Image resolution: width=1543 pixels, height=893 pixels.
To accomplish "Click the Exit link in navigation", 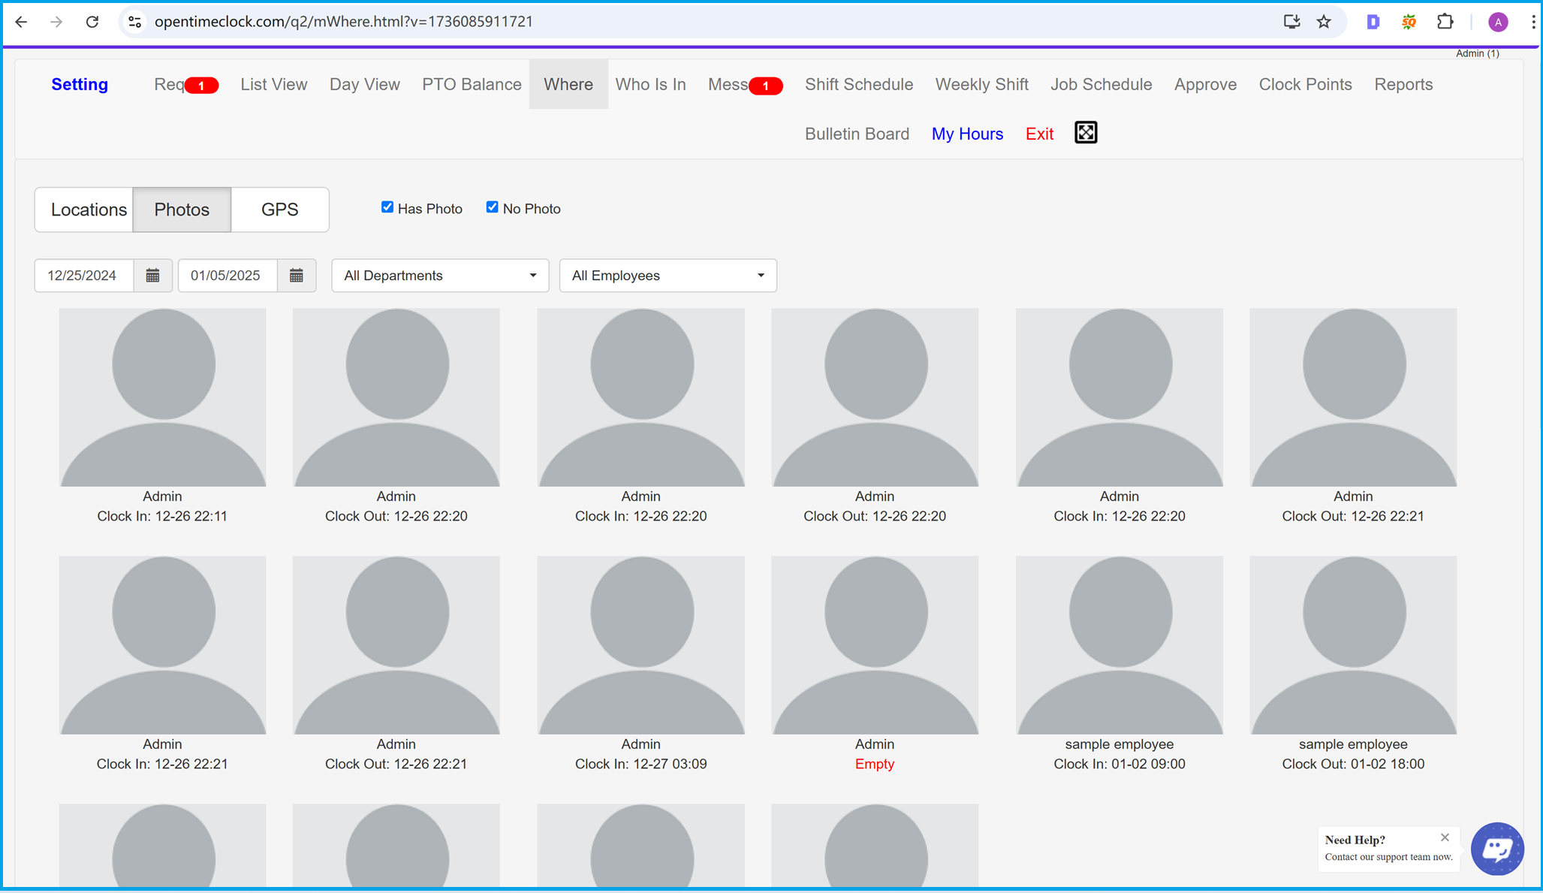I will 1038,134.
